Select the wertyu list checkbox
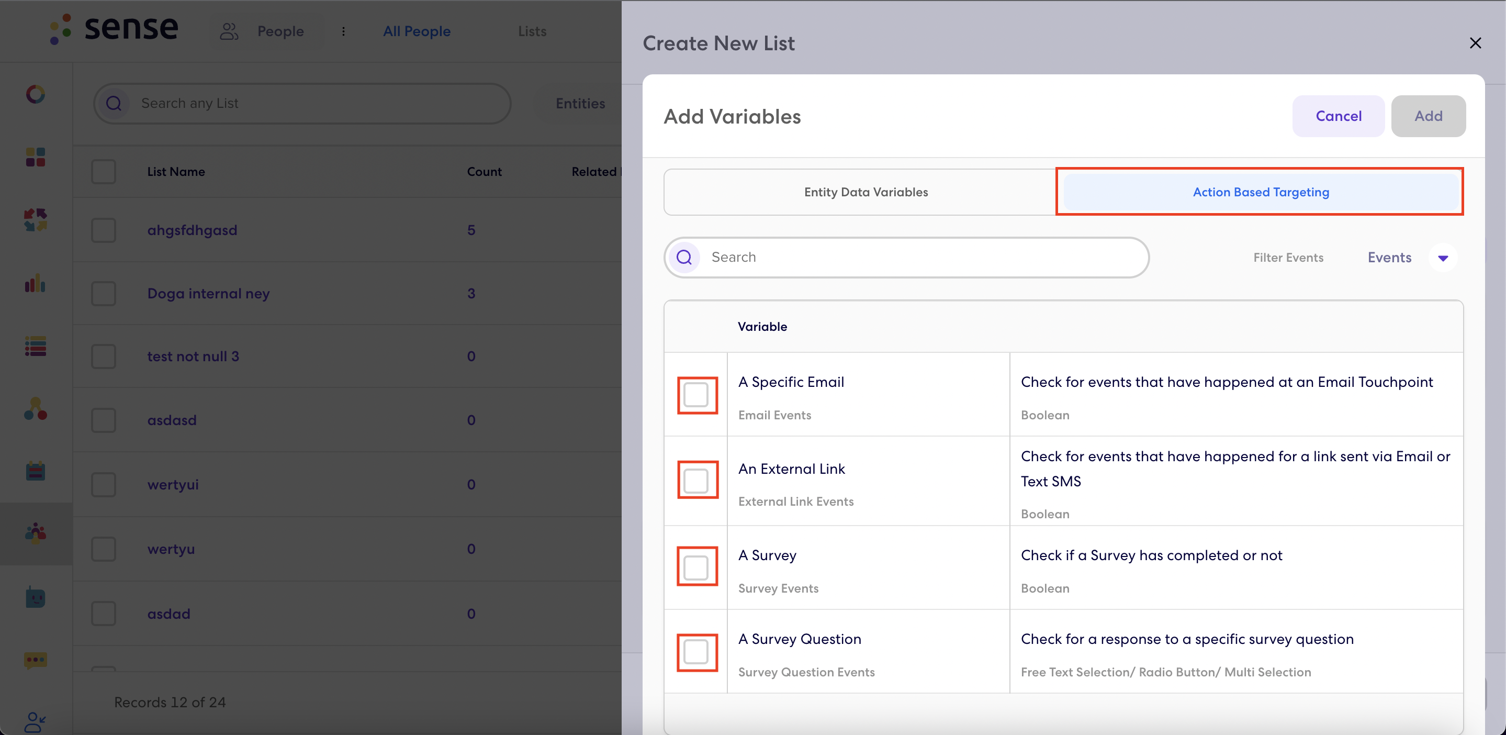1506x735 pixels. (104, 549)
